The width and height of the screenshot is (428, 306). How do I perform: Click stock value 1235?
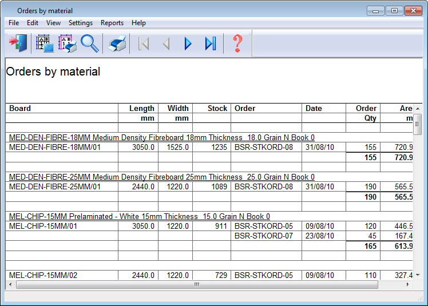[x=219, y=148]
